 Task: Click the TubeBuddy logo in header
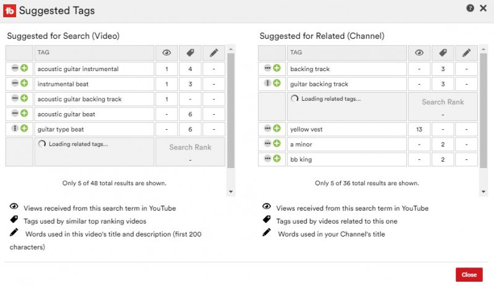(10, 11)
